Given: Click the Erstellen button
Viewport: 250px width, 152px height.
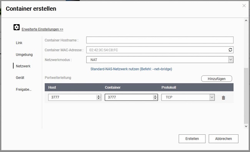Looking at the screenshot, I should [192, 139].
